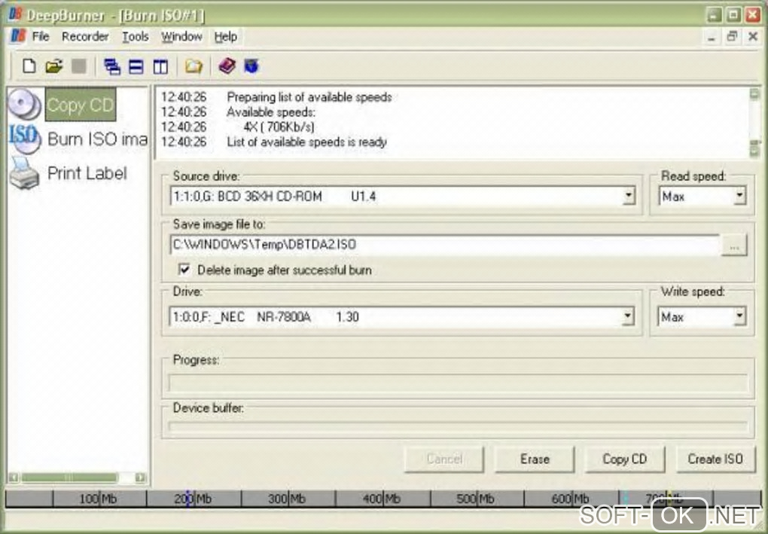Click the Tile horizontally toolbar icon
This screenshot has width=768, height=534.
(136, 66)
